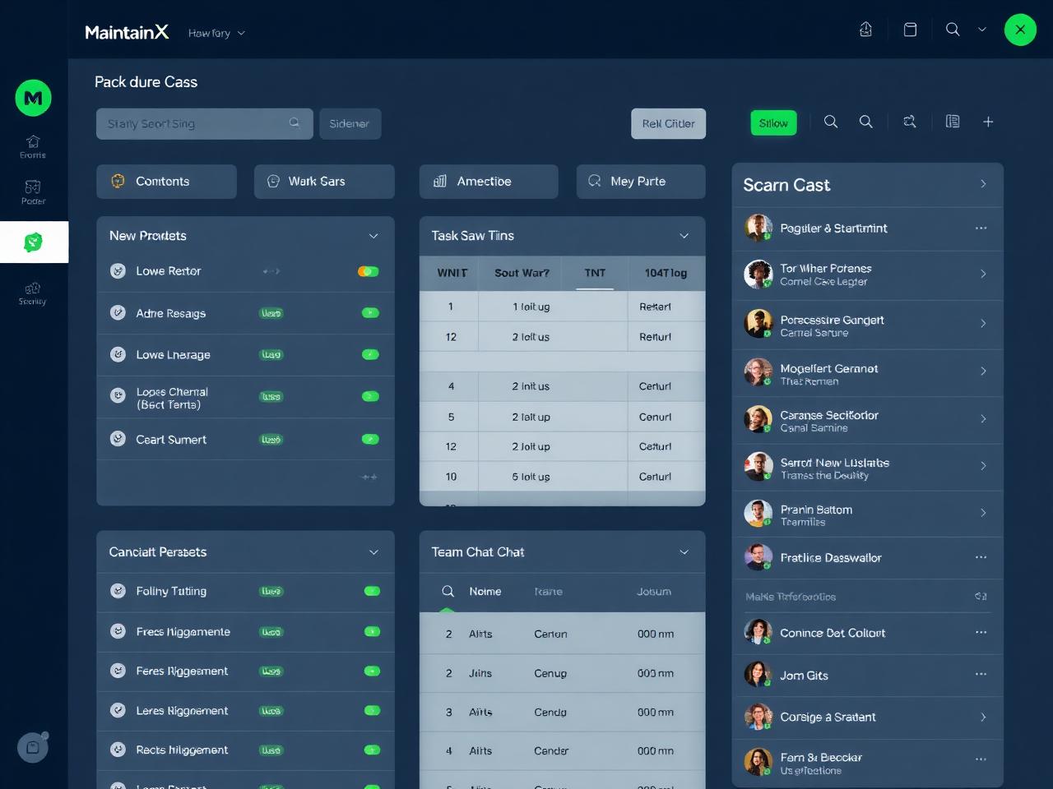Open the Mogelfert Geranot contact

click(x=867, y=371)
